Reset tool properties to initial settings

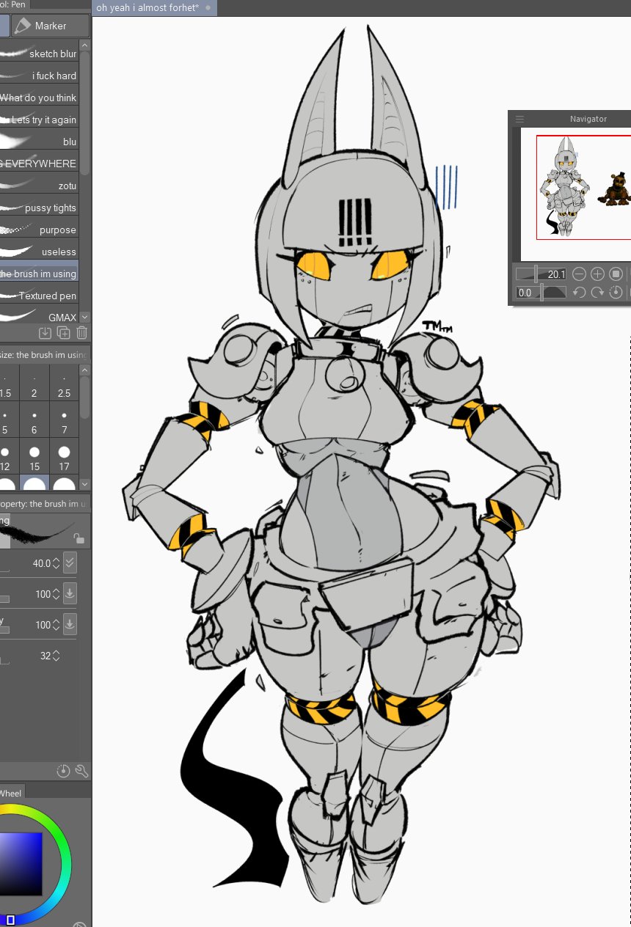(63, 771)
